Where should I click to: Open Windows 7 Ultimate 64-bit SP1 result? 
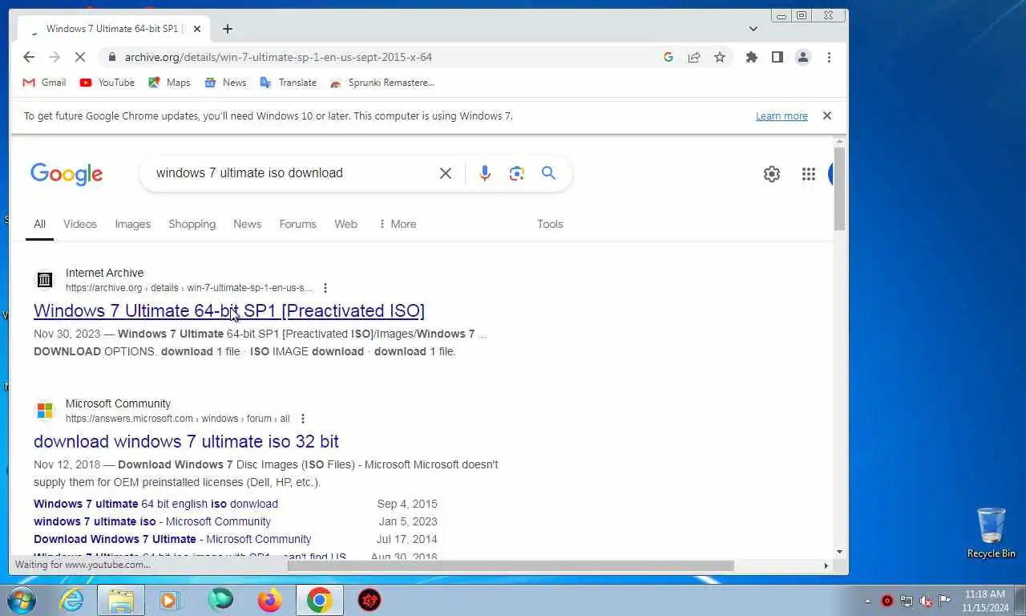229,310
